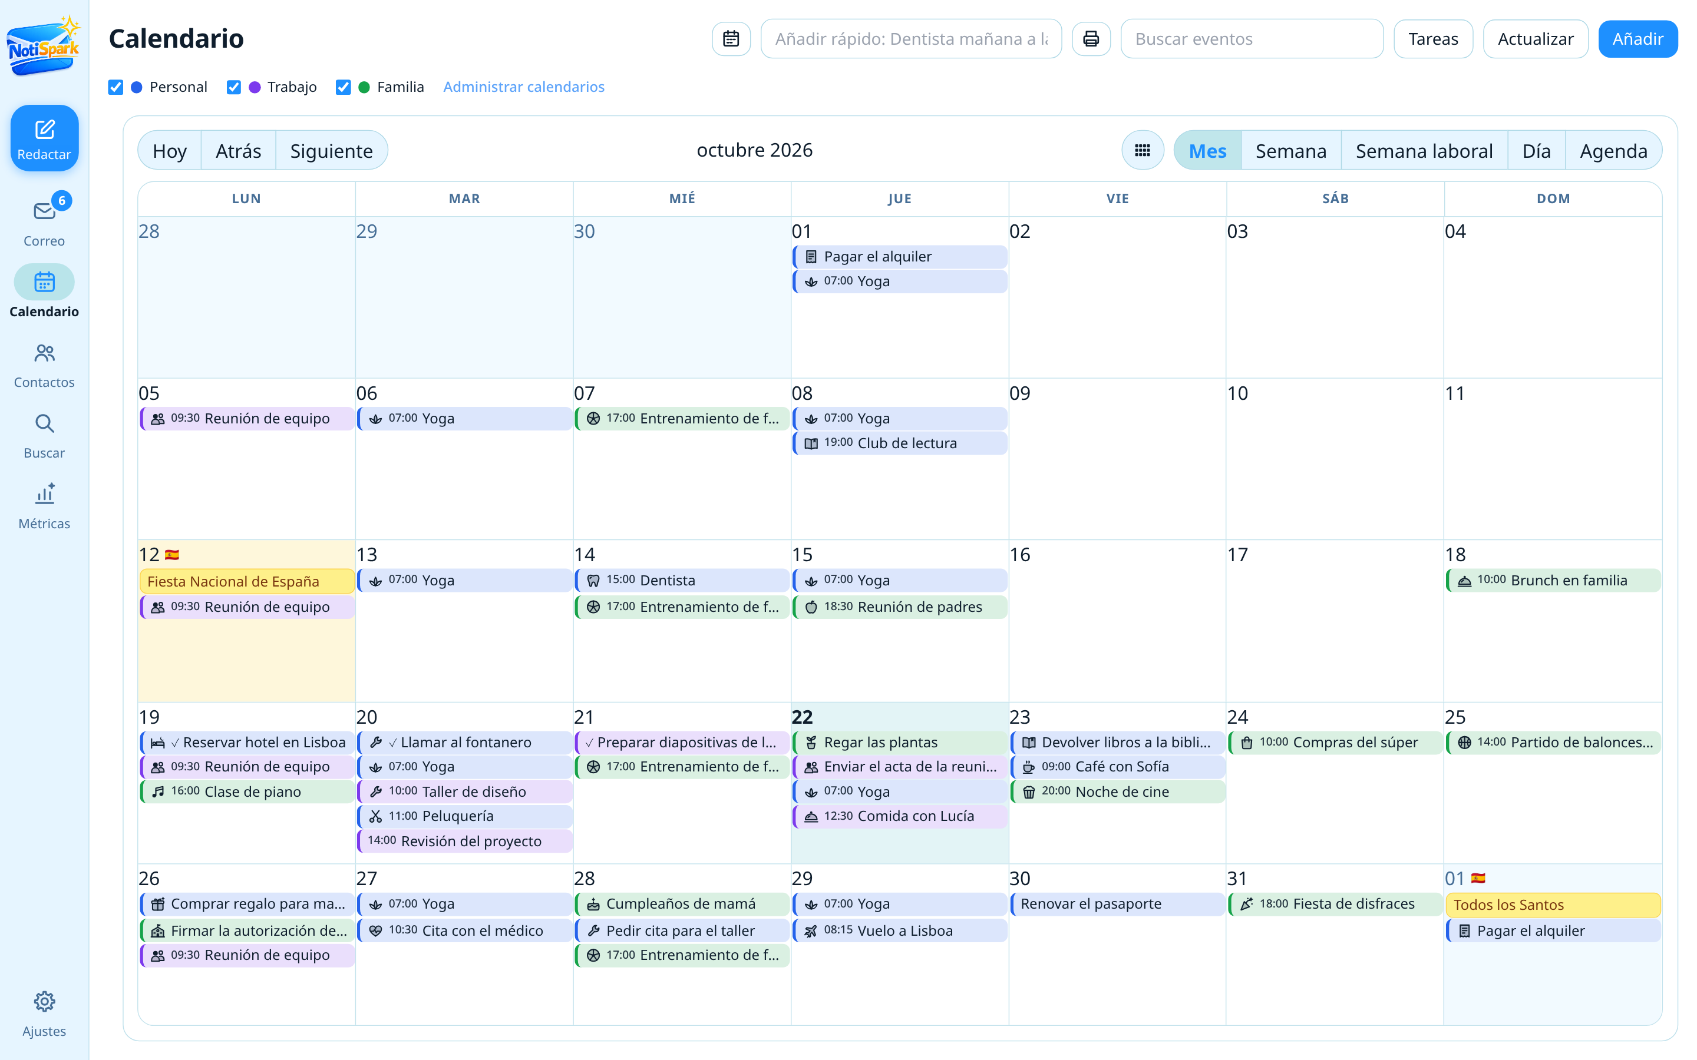Open Compras del súper event
Viewport: 1697px width, 1060px height.
coord(1335,743)
